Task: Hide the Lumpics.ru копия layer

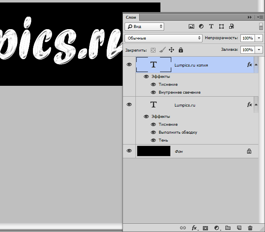Action: tap(129, 65)
